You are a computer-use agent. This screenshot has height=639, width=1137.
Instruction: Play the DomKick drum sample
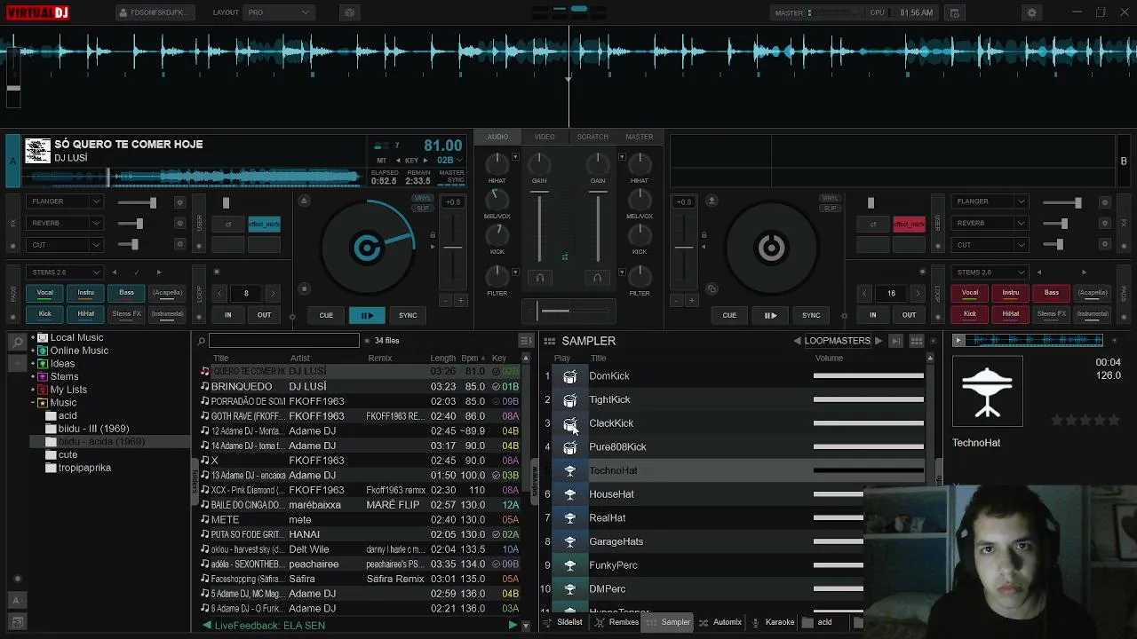[570, 376]
